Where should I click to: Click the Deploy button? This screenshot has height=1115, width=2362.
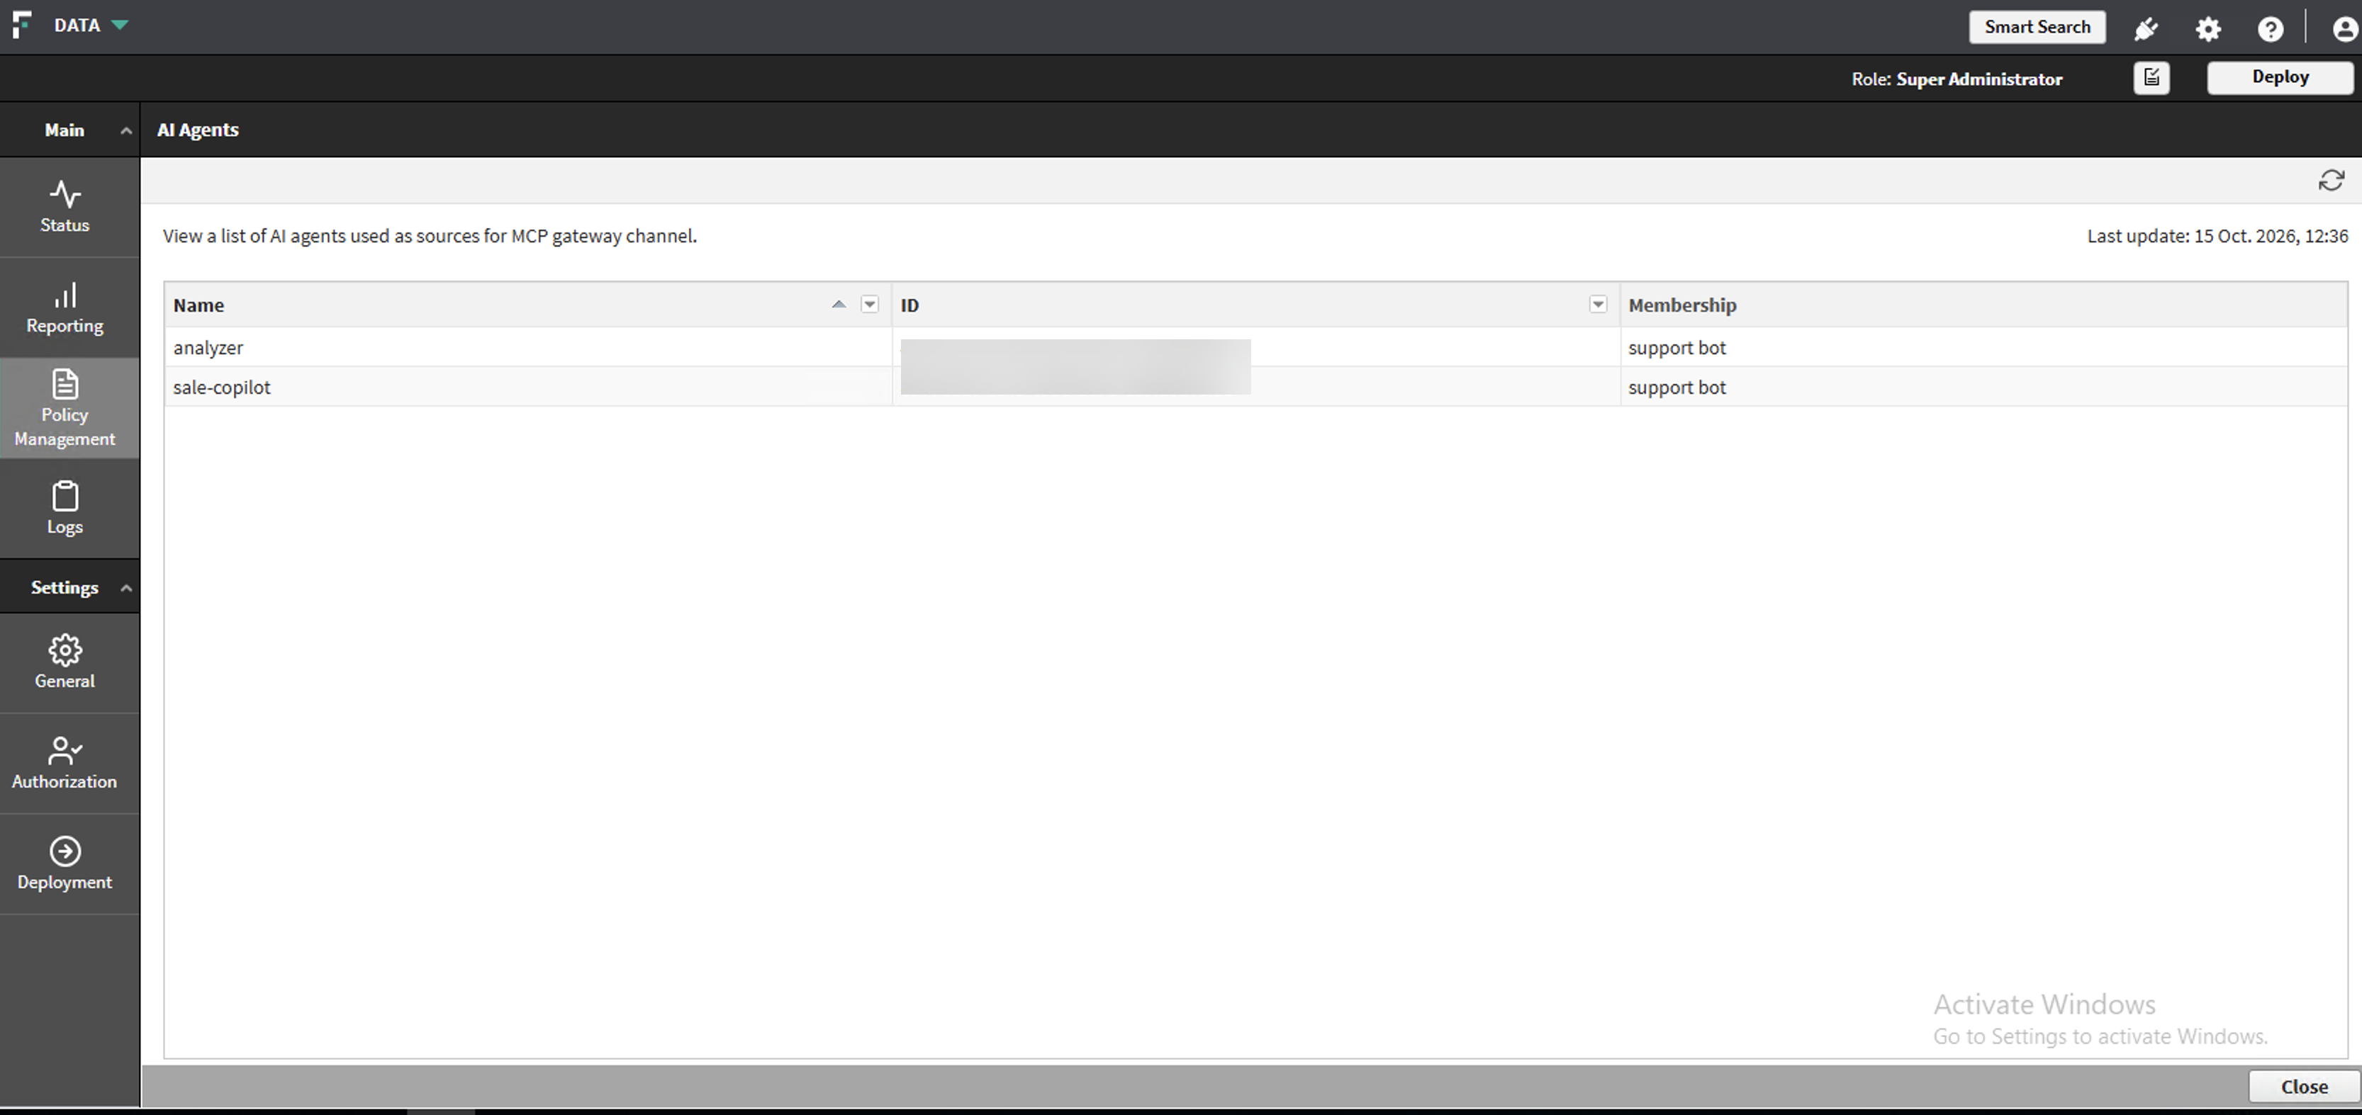(x=2280, y=78)
